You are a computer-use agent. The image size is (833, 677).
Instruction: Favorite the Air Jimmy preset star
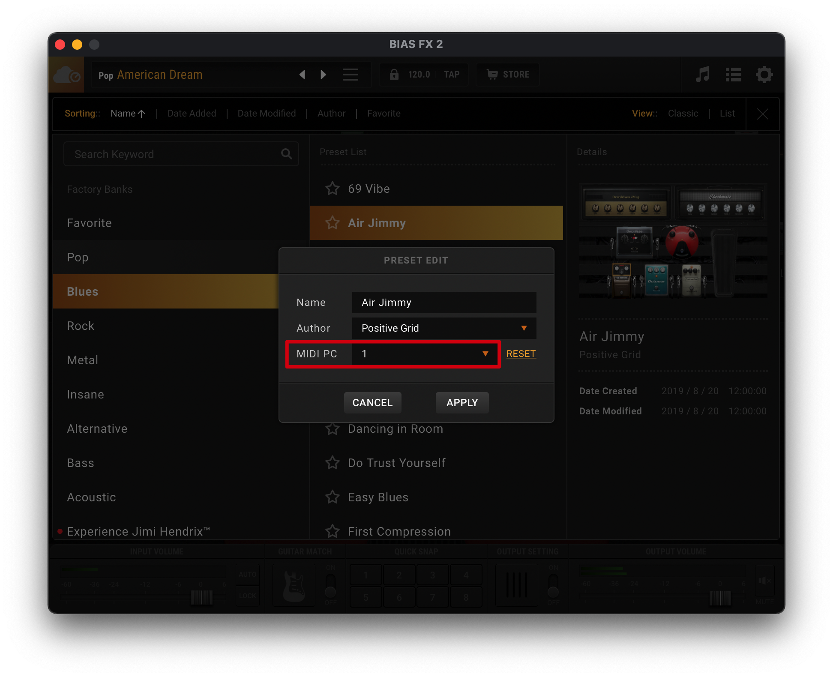pos(332,222)
